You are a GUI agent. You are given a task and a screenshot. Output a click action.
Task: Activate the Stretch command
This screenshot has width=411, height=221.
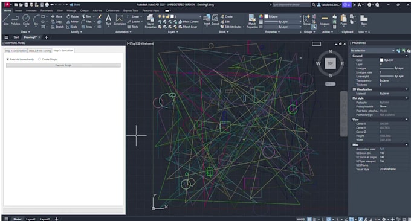[x=57, y=27]
